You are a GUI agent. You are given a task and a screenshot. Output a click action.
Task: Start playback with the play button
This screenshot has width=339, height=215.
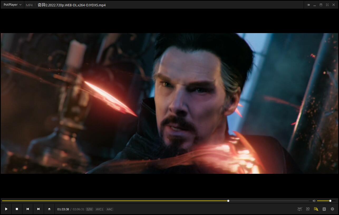(x=6, y=209)
